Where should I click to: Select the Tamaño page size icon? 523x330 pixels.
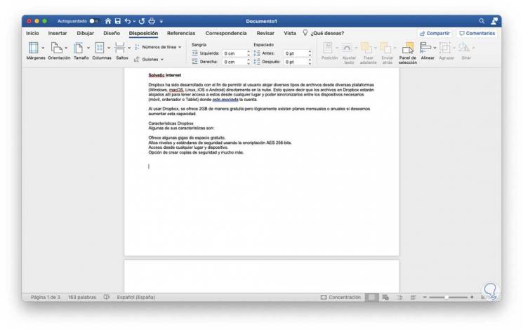click(79, 48)
